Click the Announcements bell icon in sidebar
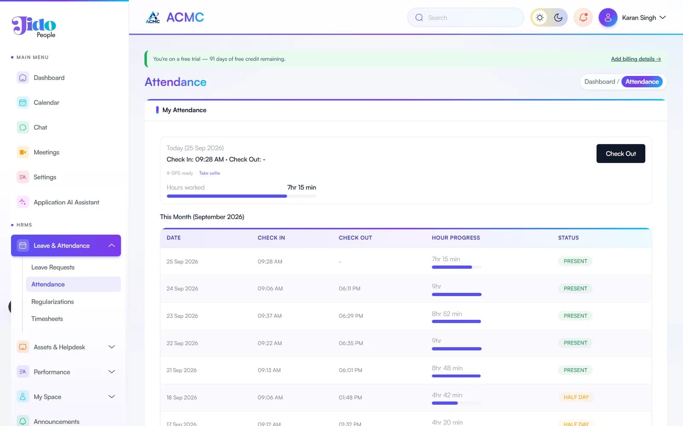This screenshot has height=426, width=683. (23, 421)
